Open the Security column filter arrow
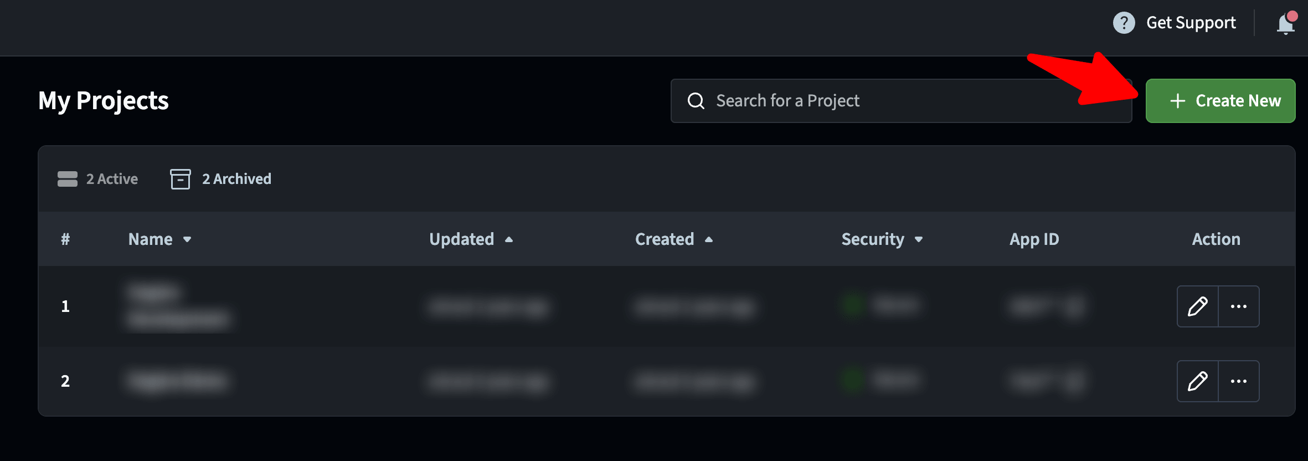This screenshot has height=461, width=1308. [919, 239]
